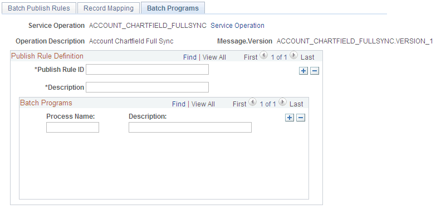Show previous row in Batch Programs
Image resolution: width=436 pixels, height=209 pixels.
tap(252, 102)
